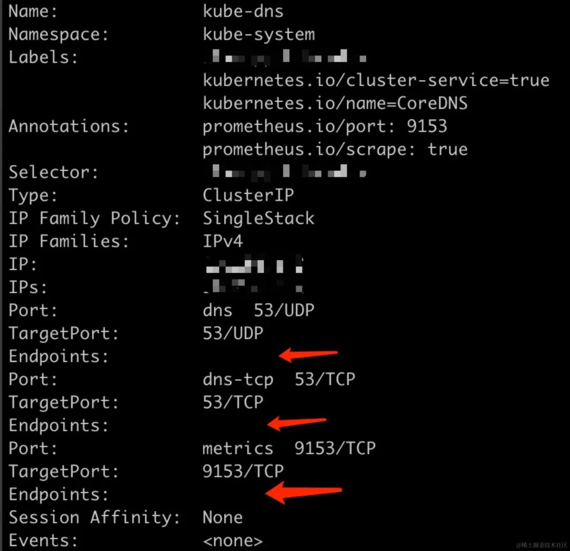Click the metrics 9153/TCP port text

tap(289, 448)
